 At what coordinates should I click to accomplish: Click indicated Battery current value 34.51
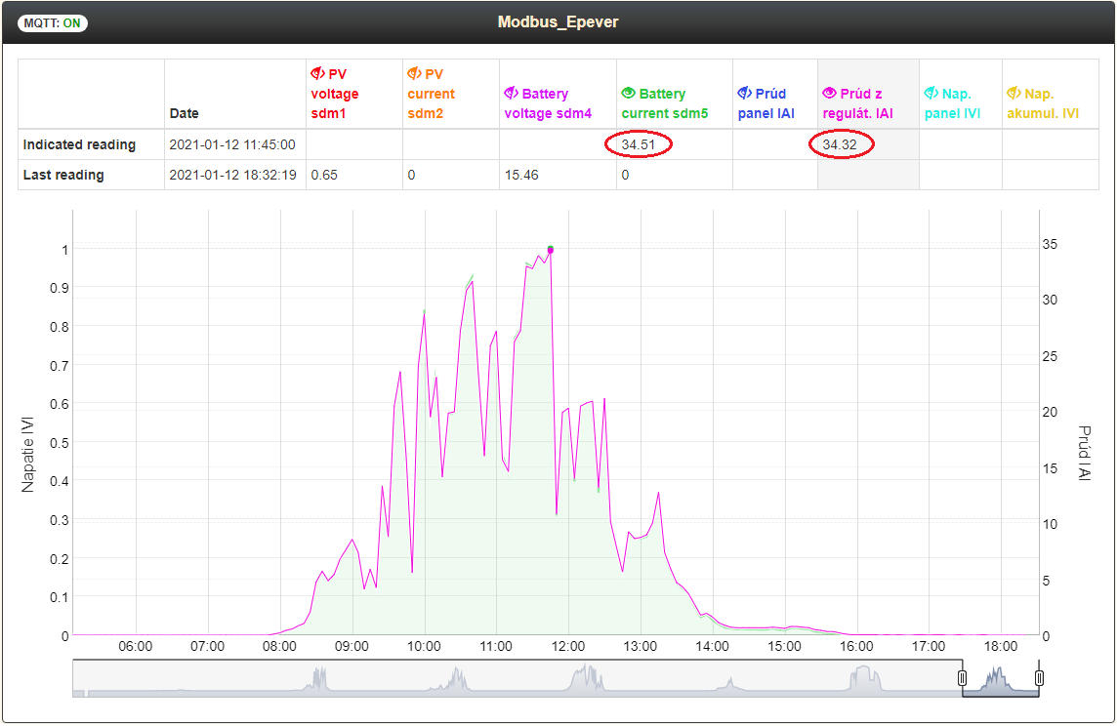tap(639, 144)
